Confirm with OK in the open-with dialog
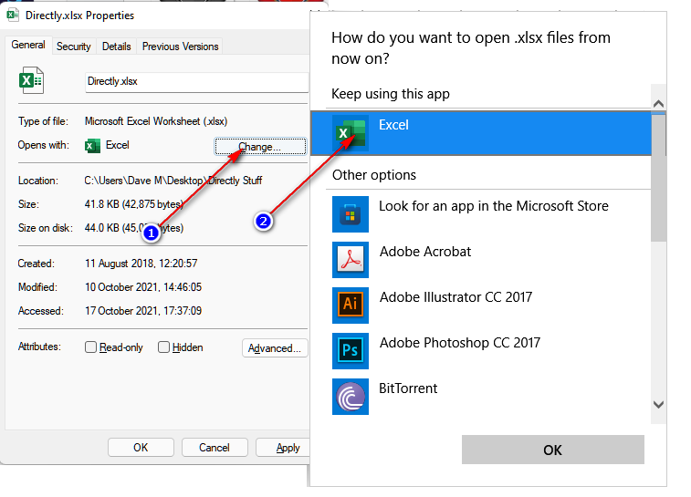This screenshot has height=497, width=691. coord(552,450)
